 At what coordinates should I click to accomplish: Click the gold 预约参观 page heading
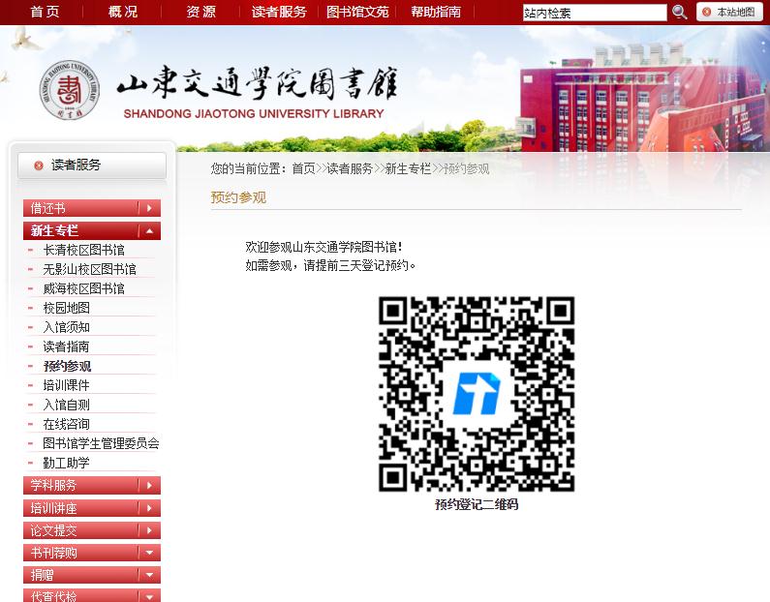click(x=238, y=197)
